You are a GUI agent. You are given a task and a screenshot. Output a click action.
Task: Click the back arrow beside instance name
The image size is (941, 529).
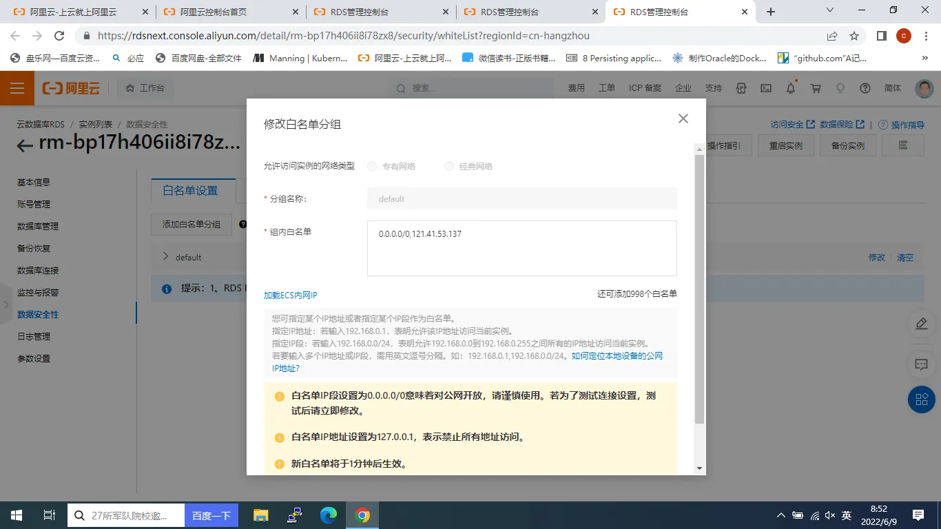pos(25,145)
